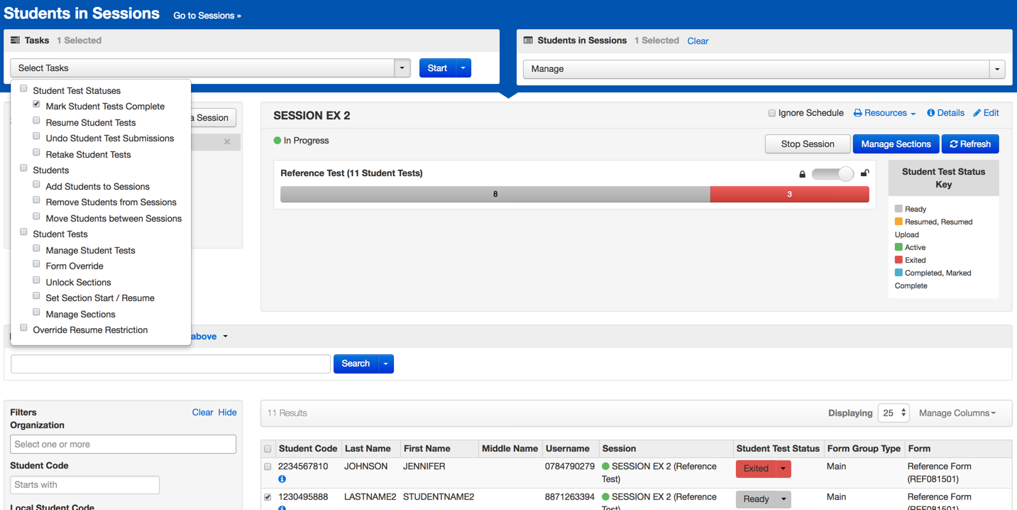Open the Exited status dropdown arrow
The image size is (1017, 510).
[784, 469]
